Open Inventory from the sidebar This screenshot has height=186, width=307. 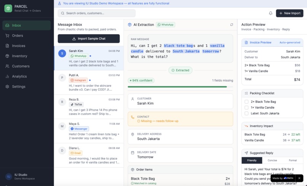[x=27, y=56]
